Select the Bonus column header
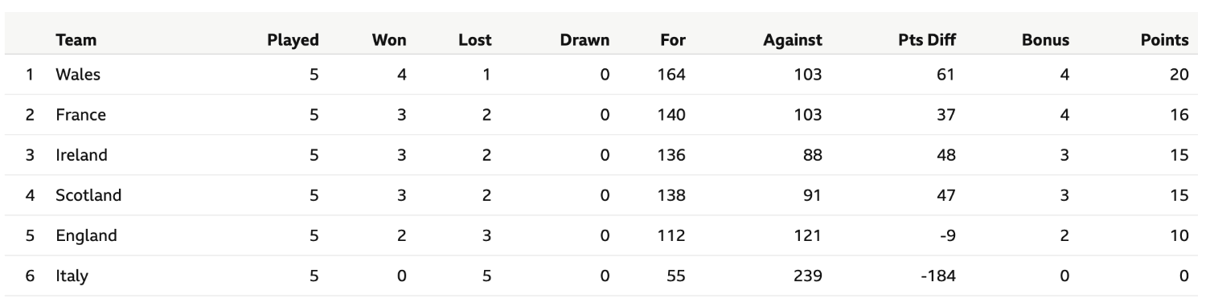The image size is (1206, 298). coord(1045,39)
